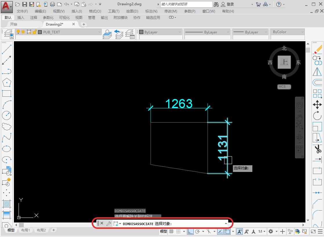Select the Trim scissors tool
Viewport: 324px width, 237px height.
[318, 150]
